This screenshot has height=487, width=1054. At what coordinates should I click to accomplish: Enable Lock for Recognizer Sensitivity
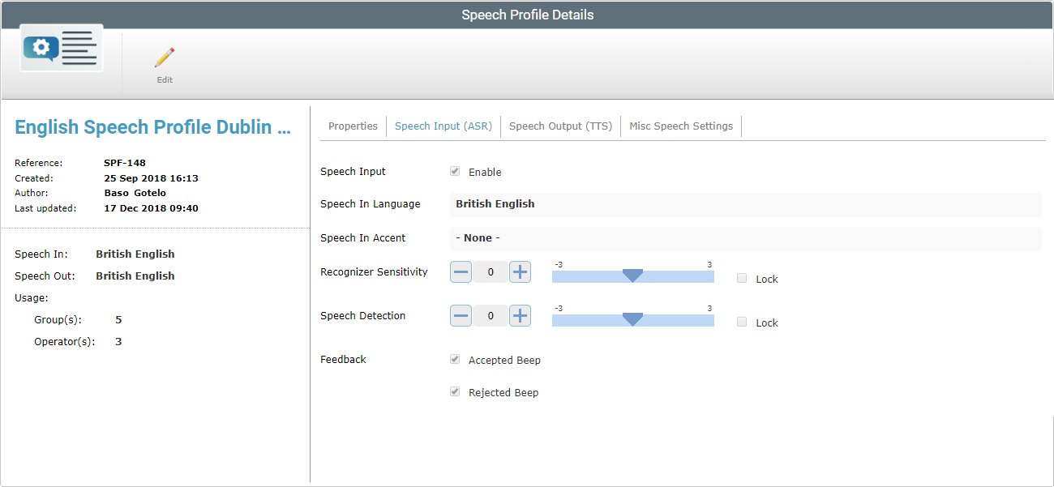(741, 278)
